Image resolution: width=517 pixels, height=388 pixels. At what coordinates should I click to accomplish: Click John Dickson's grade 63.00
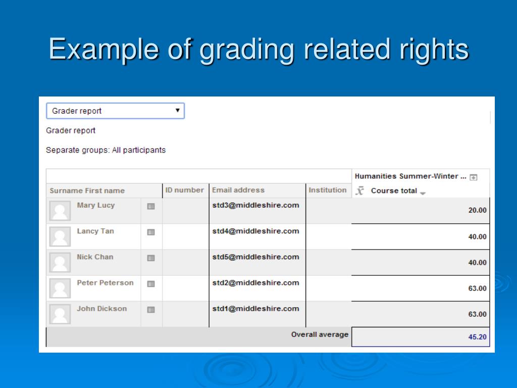[478, 314]
